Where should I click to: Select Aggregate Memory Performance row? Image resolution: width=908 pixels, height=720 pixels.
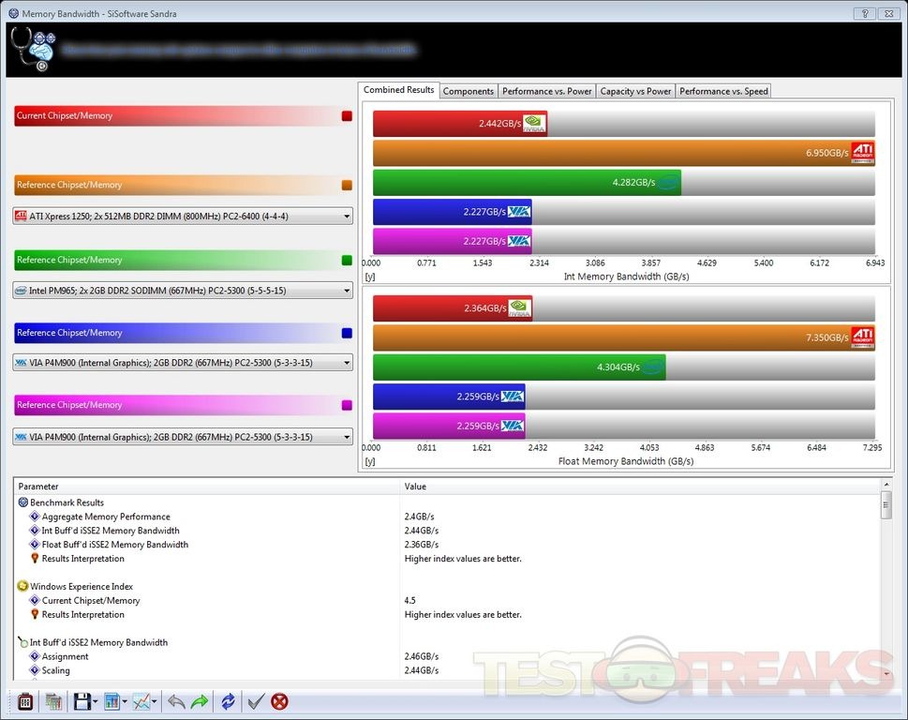click(106, 517)
